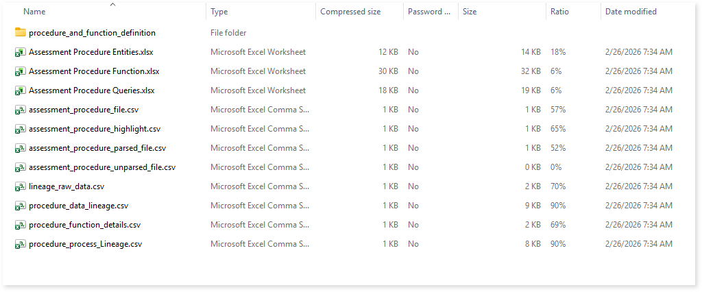This screenshot has width=702, height=292.
Task: Click Excel icon of Assessment Procedure Queries.xlsx
Action: (20, 90)
